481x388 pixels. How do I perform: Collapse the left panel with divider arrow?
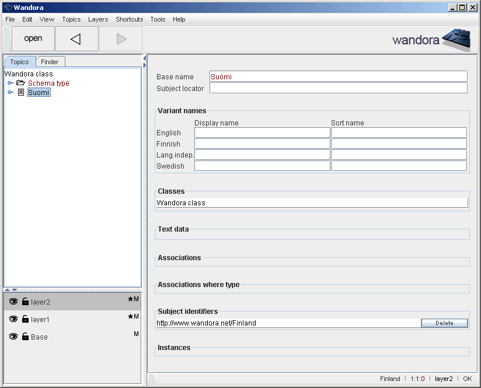(x=144, y=58)
